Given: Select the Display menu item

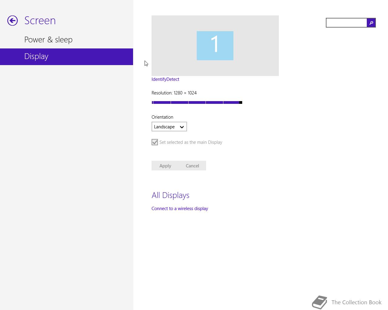Looking at the screenshot, I should [66, 57].
